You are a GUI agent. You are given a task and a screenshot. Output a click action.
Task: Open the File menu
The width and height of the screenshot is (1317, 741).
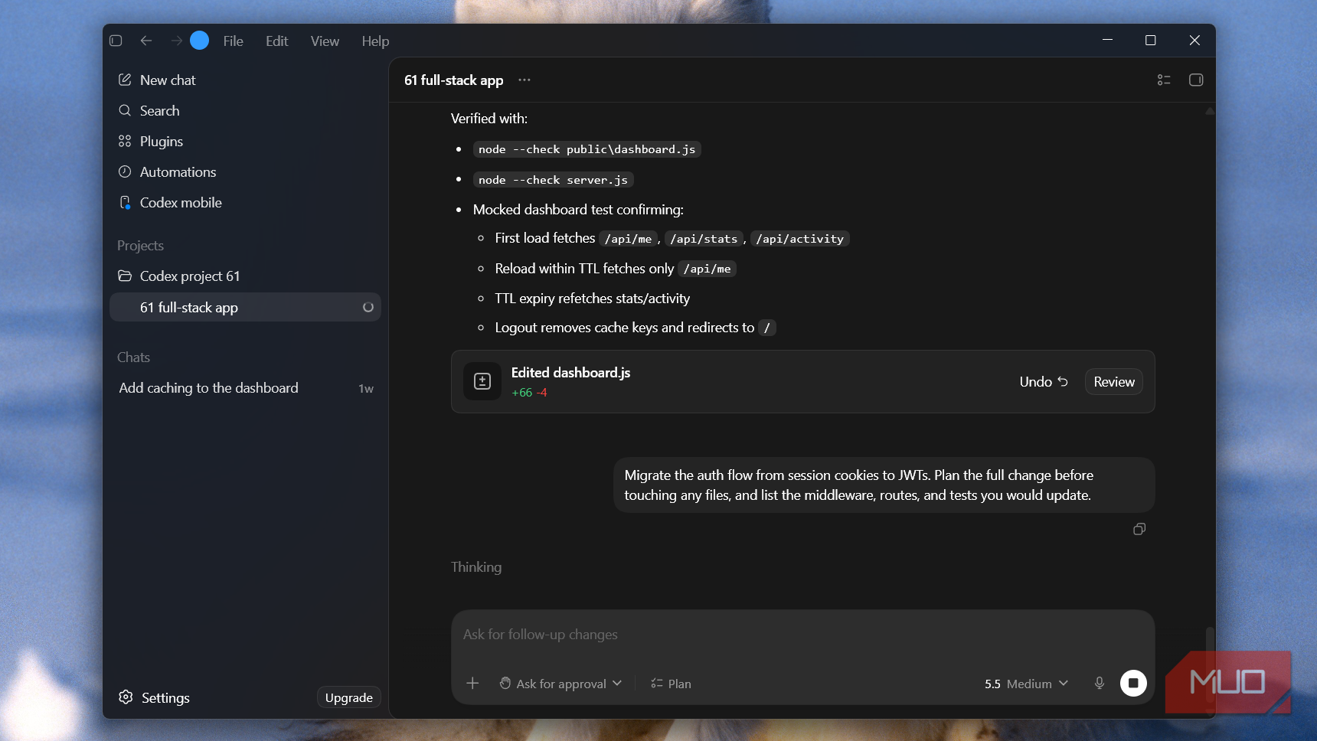[x=234, y=41]
